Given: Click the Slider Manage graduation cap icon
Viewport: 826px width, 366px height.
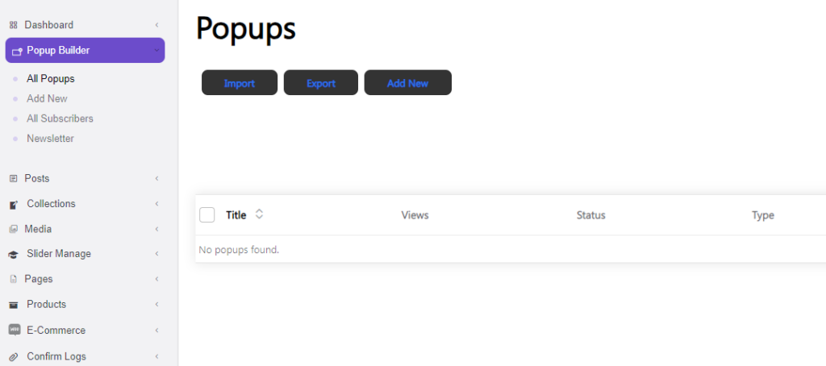Looking at the screenshot, I should point(13,254).
